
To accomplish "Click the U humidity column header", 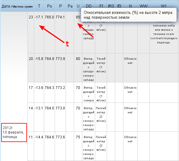I will click(78, 6).
